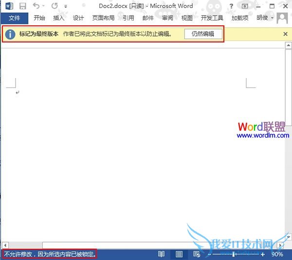Screen dimensions: 292x260
Task: Click the vertical scrollbar down arrow
Action: click(x=288, y=237)
